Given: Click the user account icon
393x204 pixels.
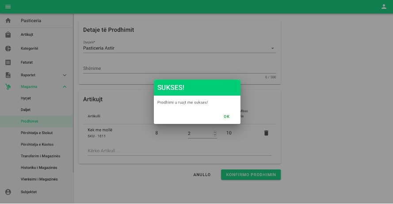Looking at the screenshot, I should [384, 7].
